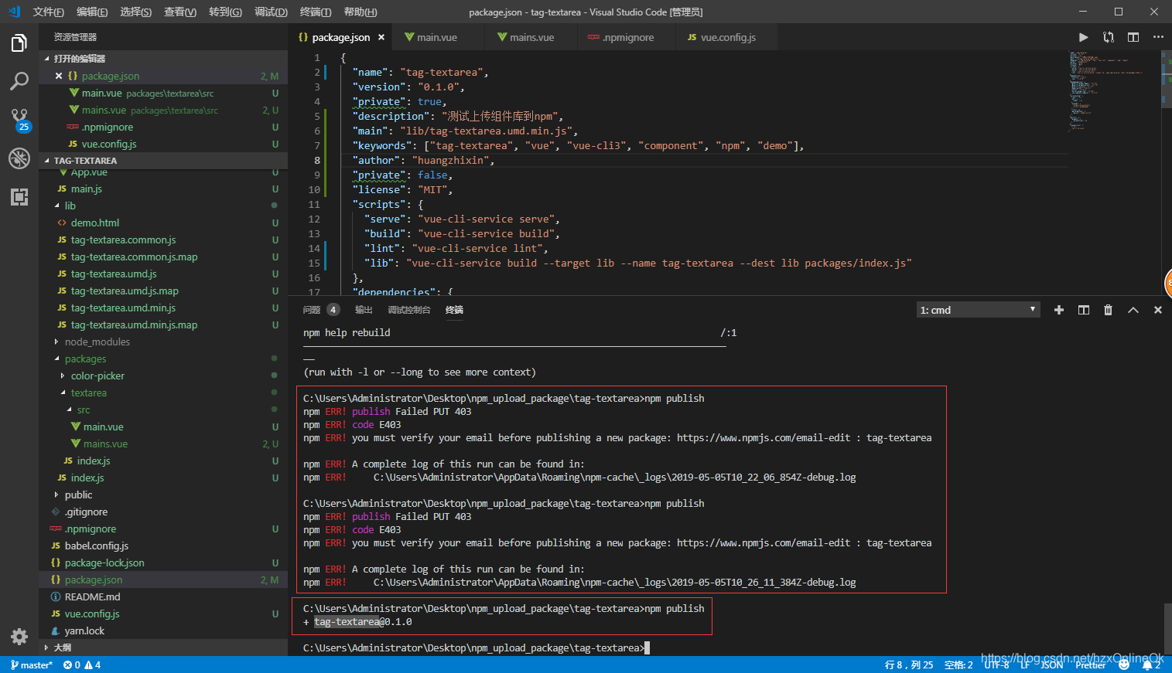Open notifications bell in status bar
Image resolution: width=1172 pixels, height=673 pixels.
pos(1152,665)
